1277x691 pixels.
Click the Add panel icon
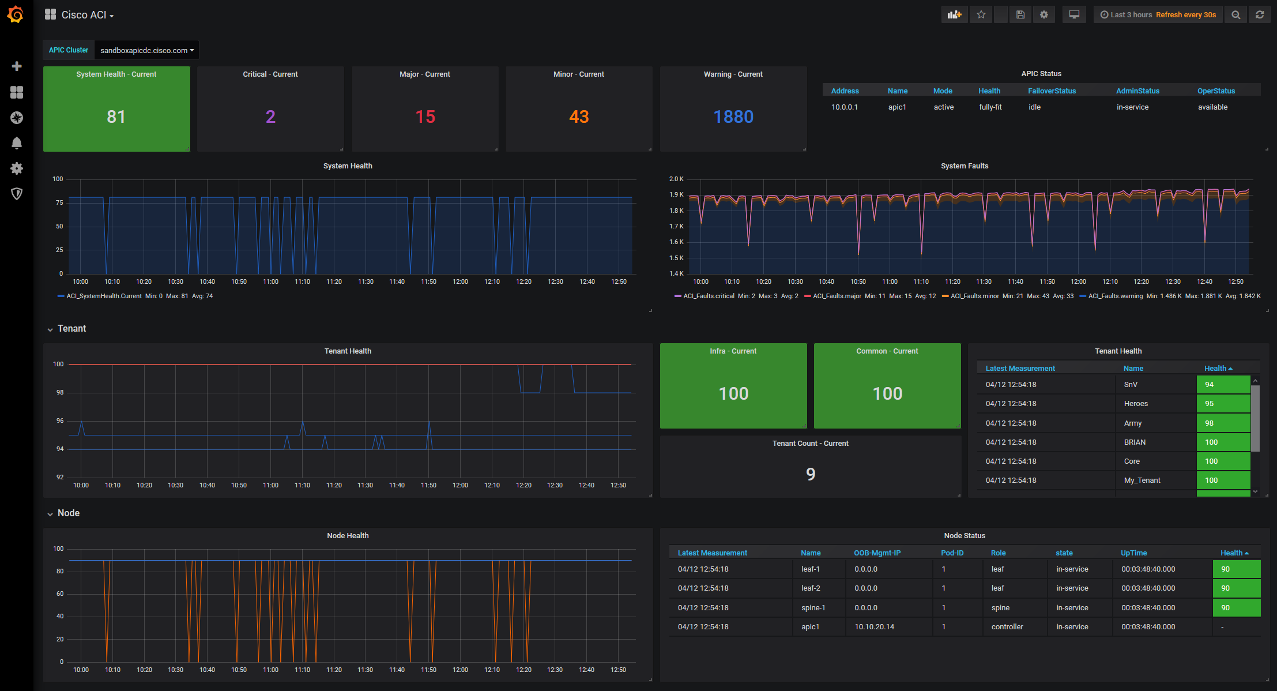954,15
